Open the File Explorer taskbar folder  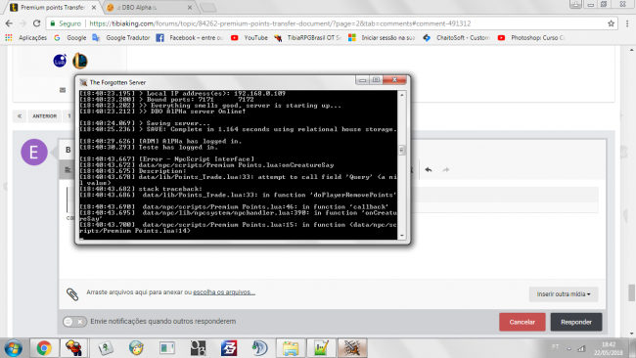291,348
